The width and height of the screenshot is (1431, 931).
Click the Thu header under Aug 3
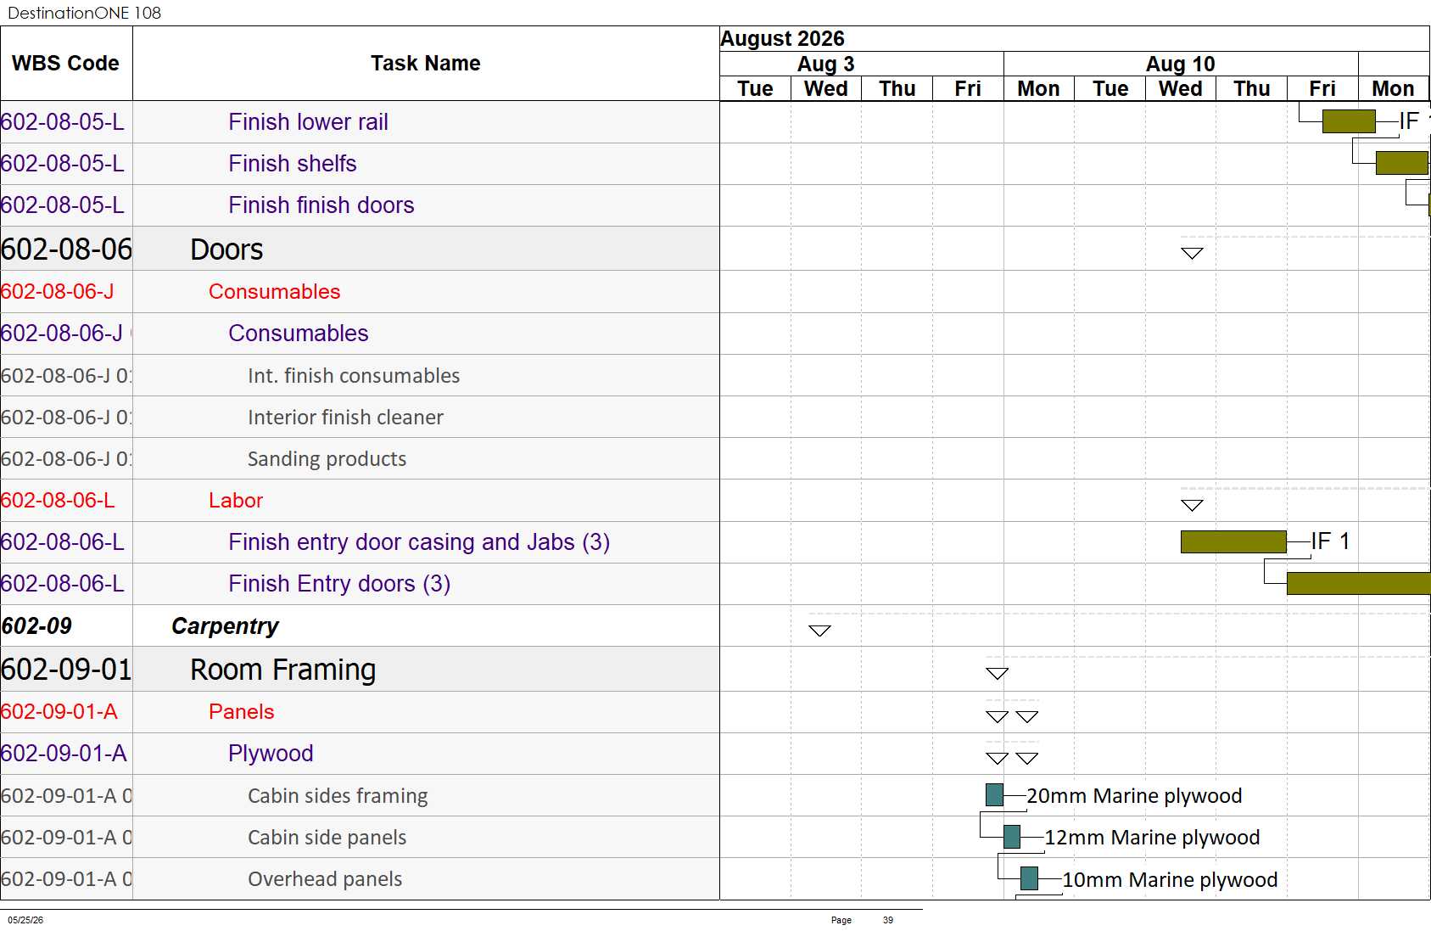pyautogui.click(x=897, y=89)
